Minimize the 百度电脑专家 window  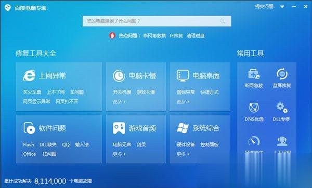294,7
